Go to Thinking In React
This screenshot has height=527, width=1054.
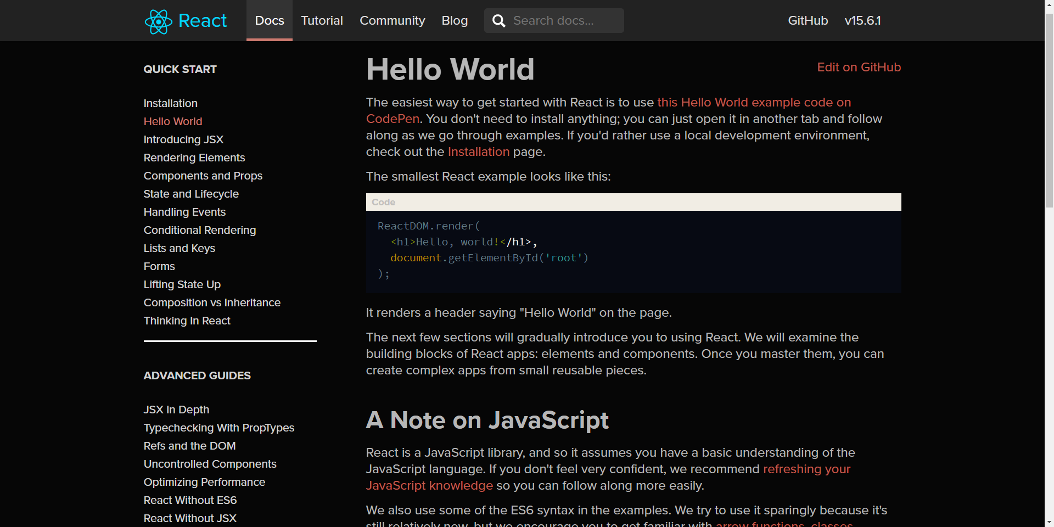[x=187, y=321]
